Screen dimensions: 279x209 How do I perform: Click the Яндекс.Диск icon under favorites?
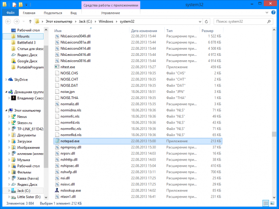point(14,55)
